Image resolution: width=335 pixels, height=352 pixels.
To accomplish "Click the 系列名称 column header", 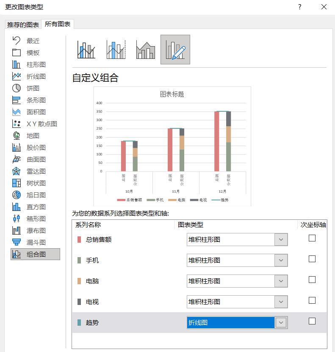I will pyautogui.click(x=88, y=225).
